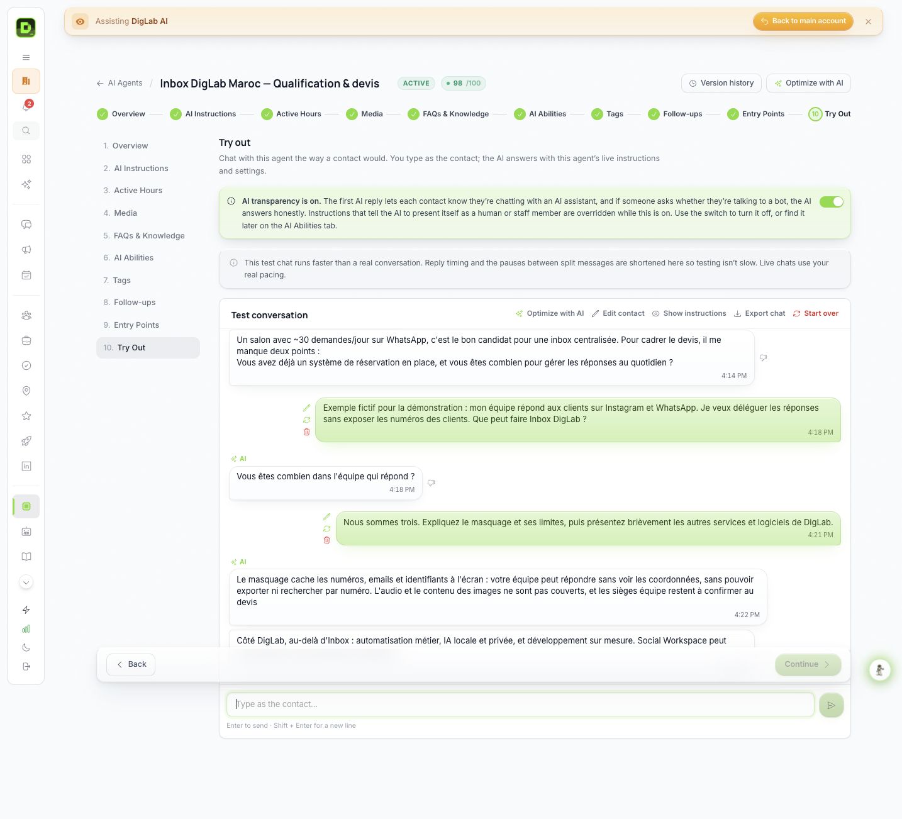Go to the Media step tab

click(x=364, y=114)
